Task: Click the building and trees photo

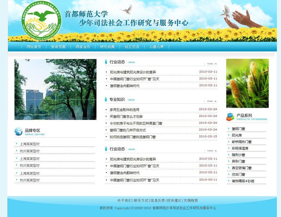Action: coord(55,89)
